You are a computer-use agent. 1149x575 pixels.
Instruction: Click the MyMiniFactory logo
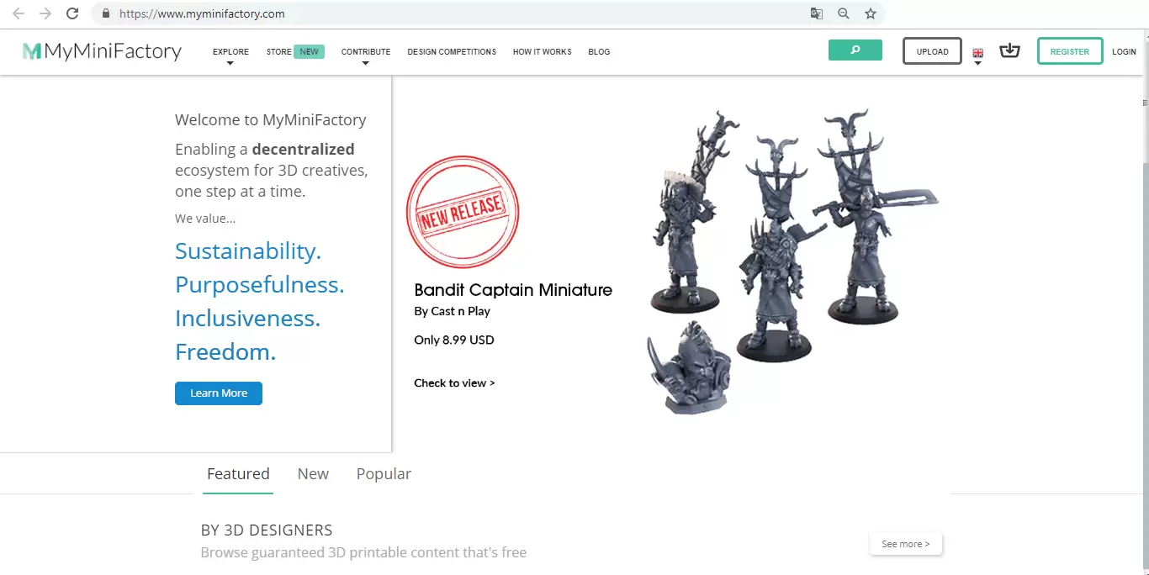point(102,51)
